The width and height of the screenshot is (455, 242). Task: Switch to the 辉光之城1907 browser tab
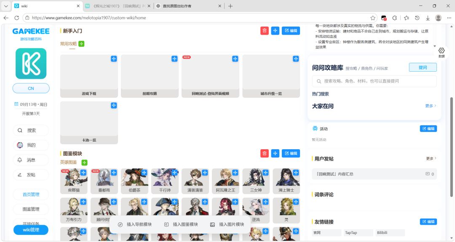[x=118, y=6]
